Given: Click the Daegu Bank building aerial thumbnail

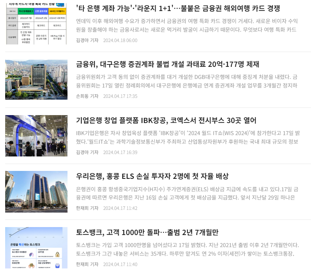Looking at the screenshot, I should pyautogui.click(x=36, y=80).
